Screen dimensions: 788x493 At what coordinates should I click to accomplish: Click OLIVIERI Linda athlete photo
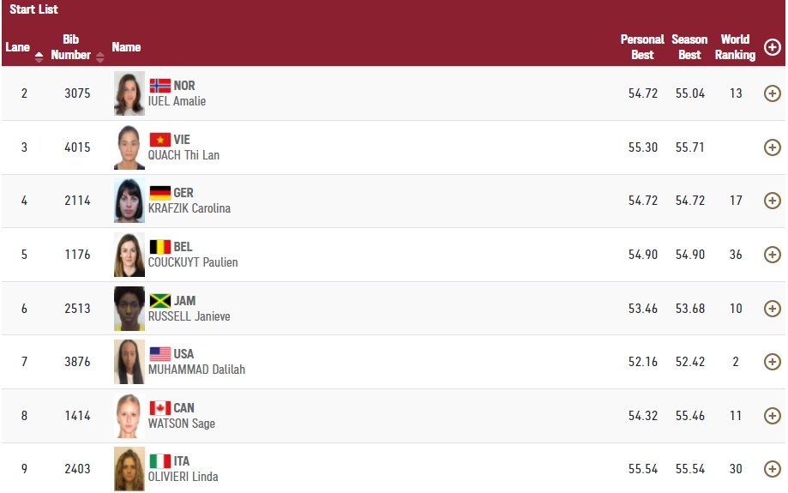coord(129,469)
